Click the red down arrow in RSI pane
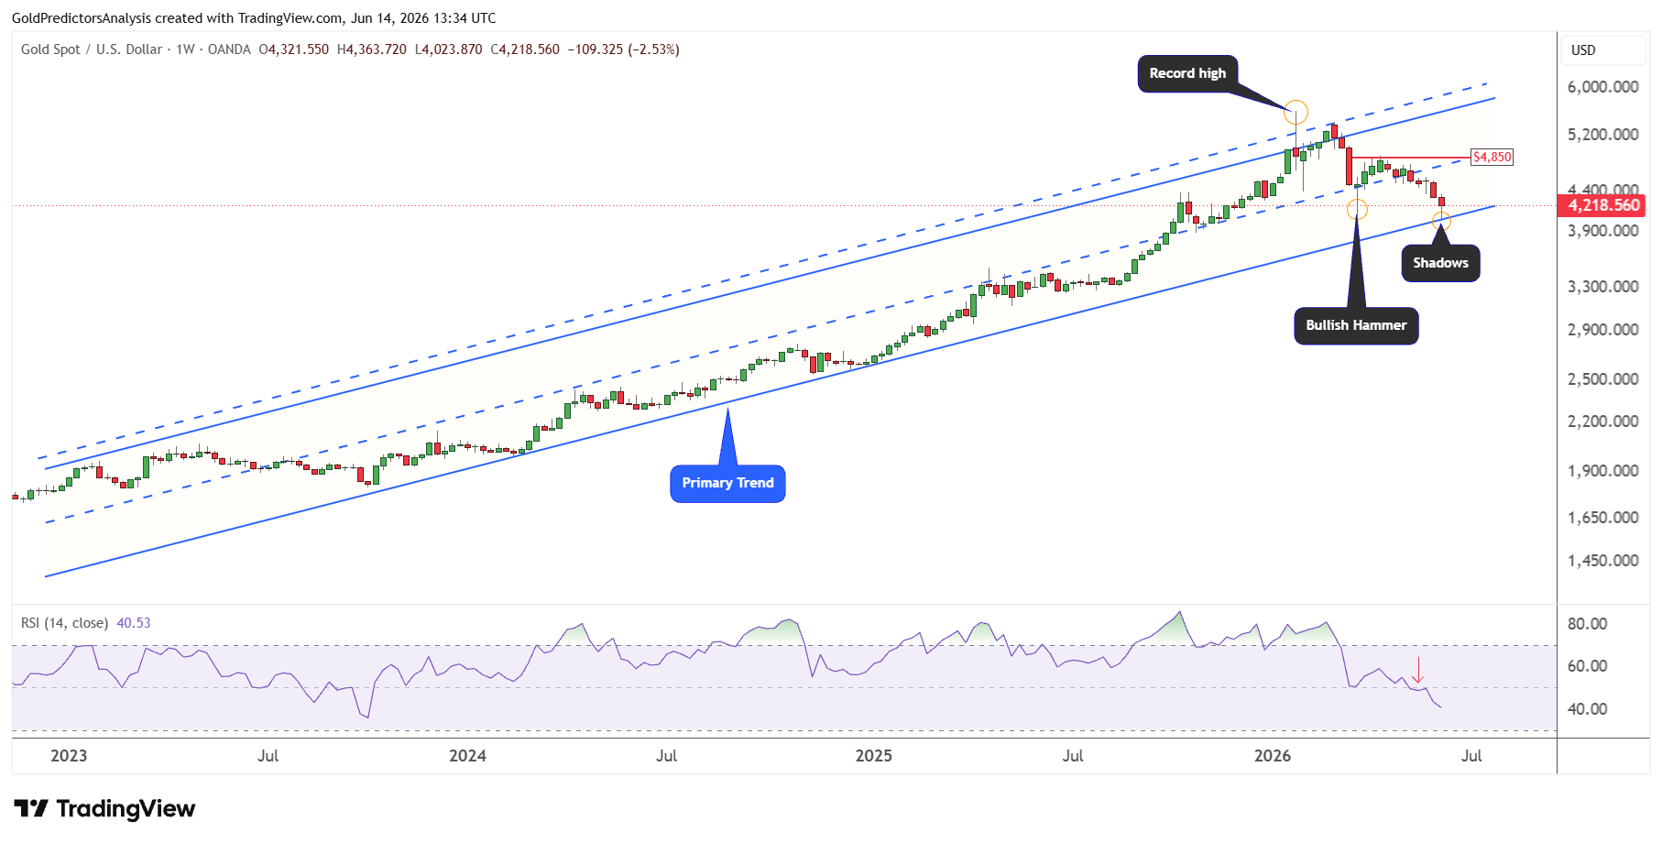This screenshot has width=1662, height=843. point(1418,670)
